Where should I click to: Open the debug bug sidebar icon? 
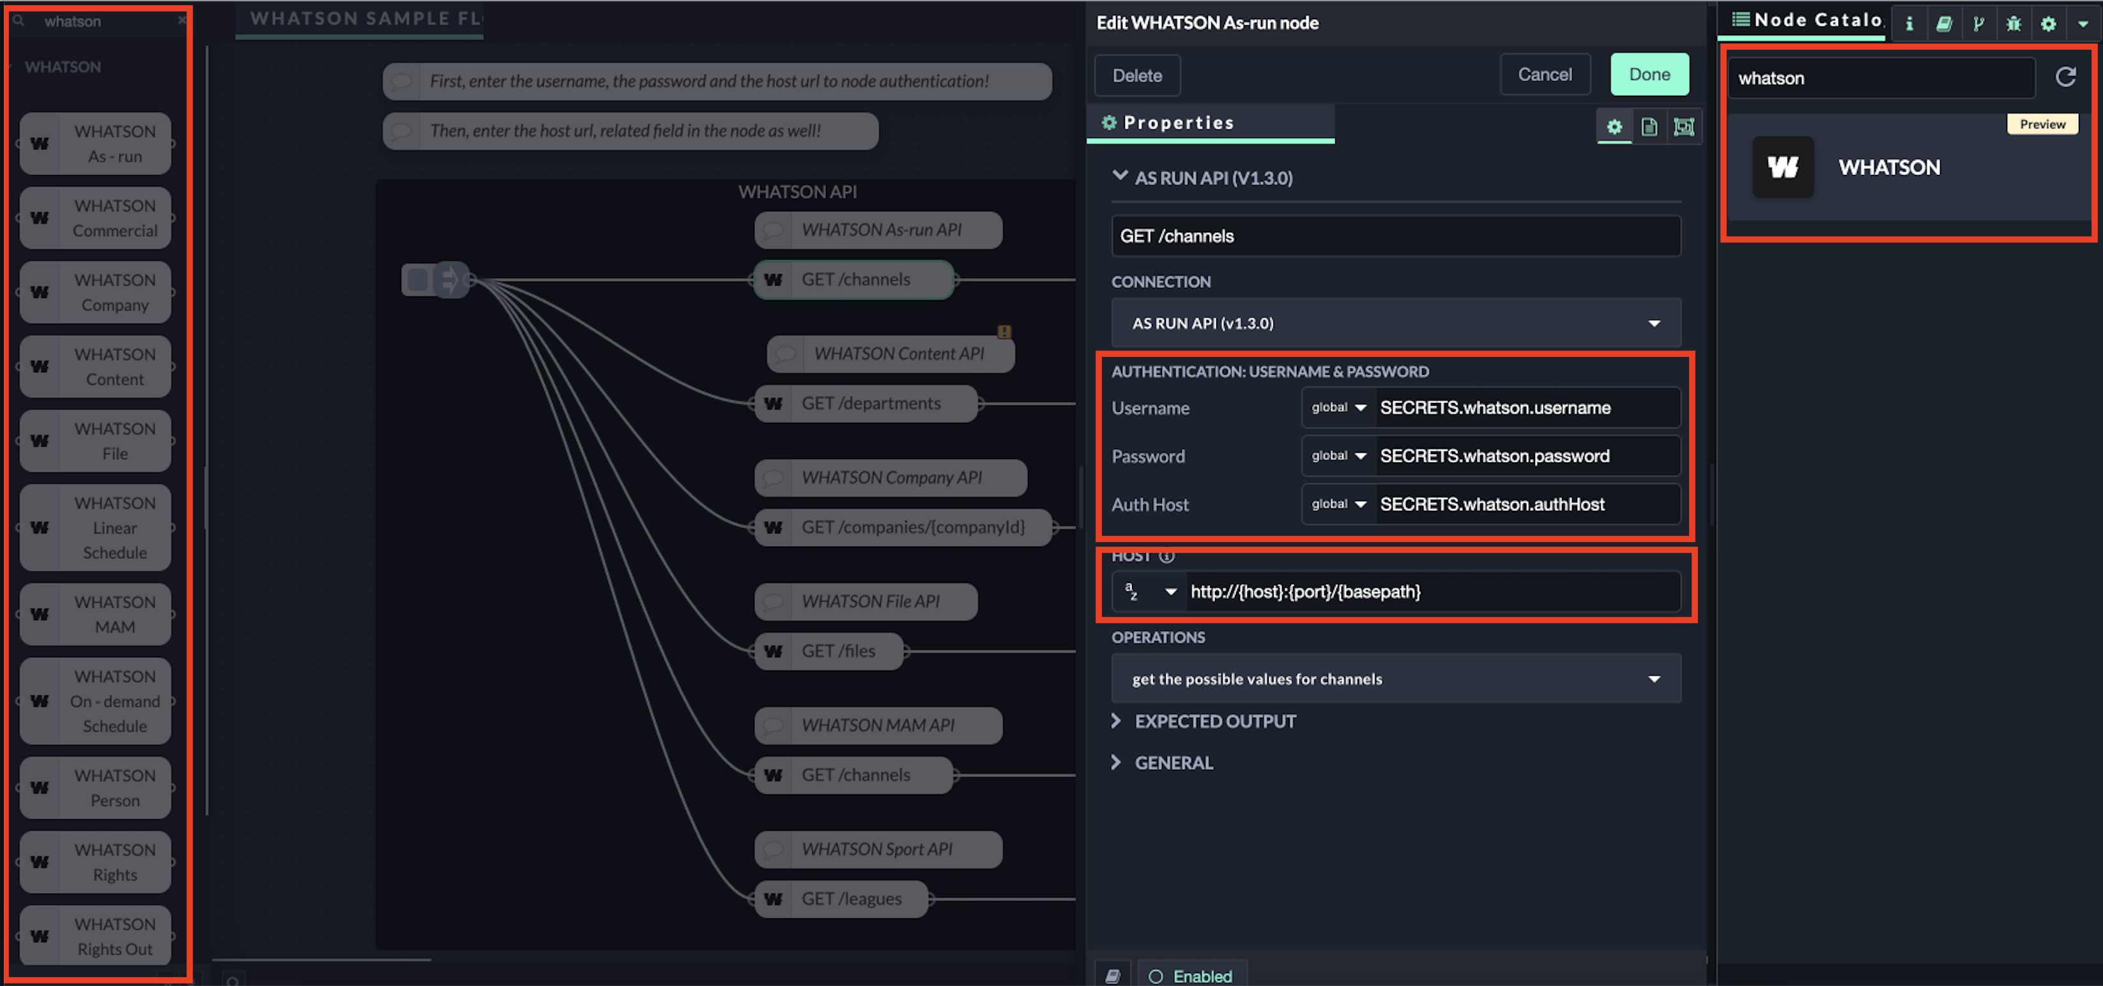point(2013,23)
